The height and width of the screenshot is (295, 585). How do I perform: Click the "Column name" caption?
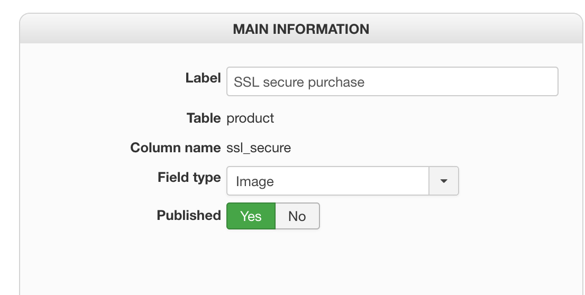pos(175,147)
